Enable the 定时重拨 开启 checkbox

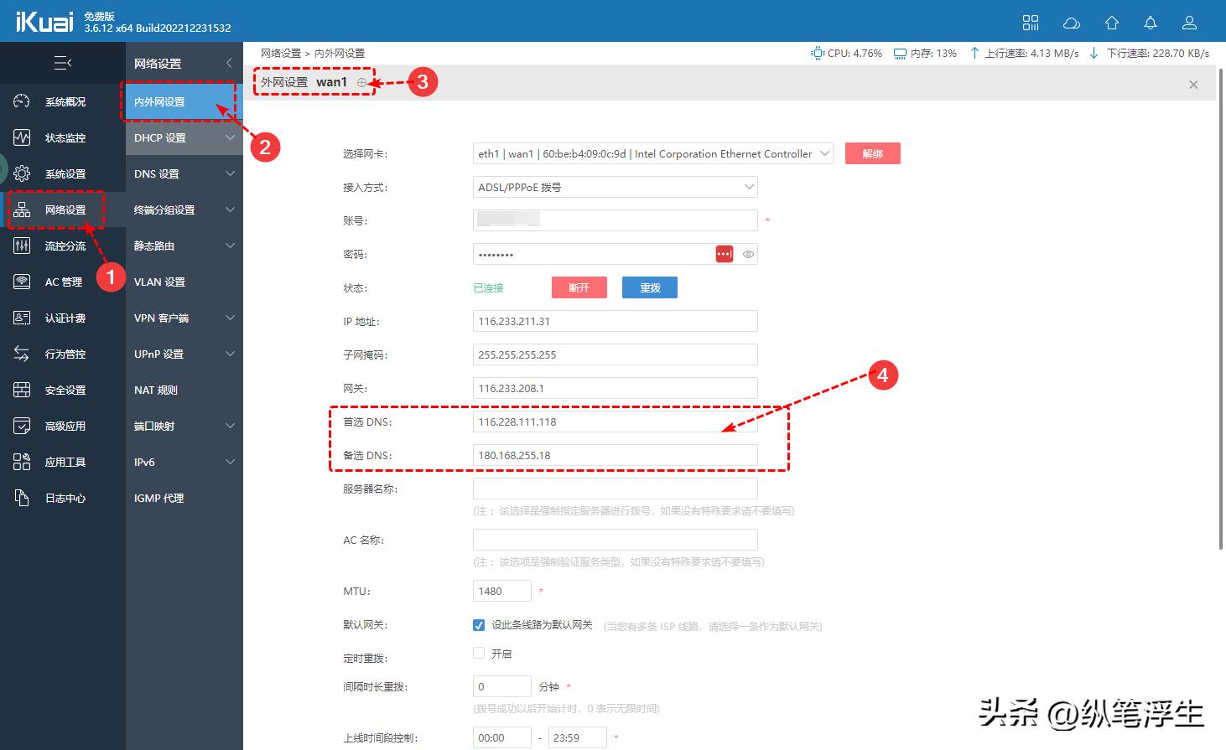click(x=478, y=653)
